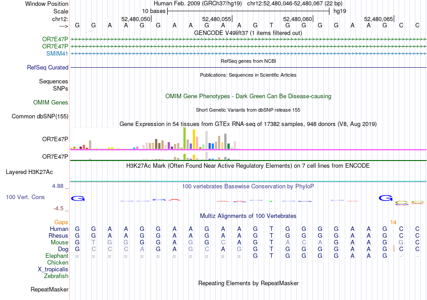Click the orange Gaps label
The height and width of the screenshot is (300, 427).
pyautogui.click(x=61, y=222)
